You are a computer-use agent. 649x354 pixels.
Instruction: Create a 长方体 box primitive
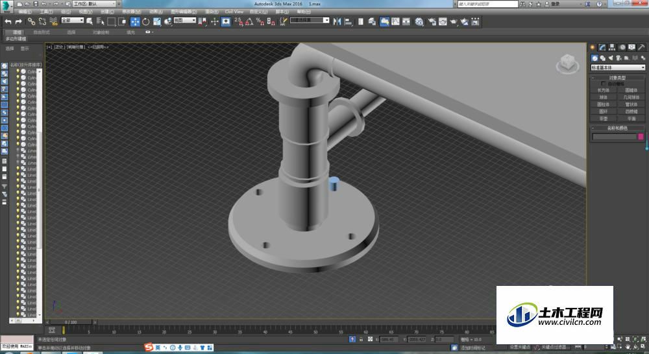coord(604,90)
